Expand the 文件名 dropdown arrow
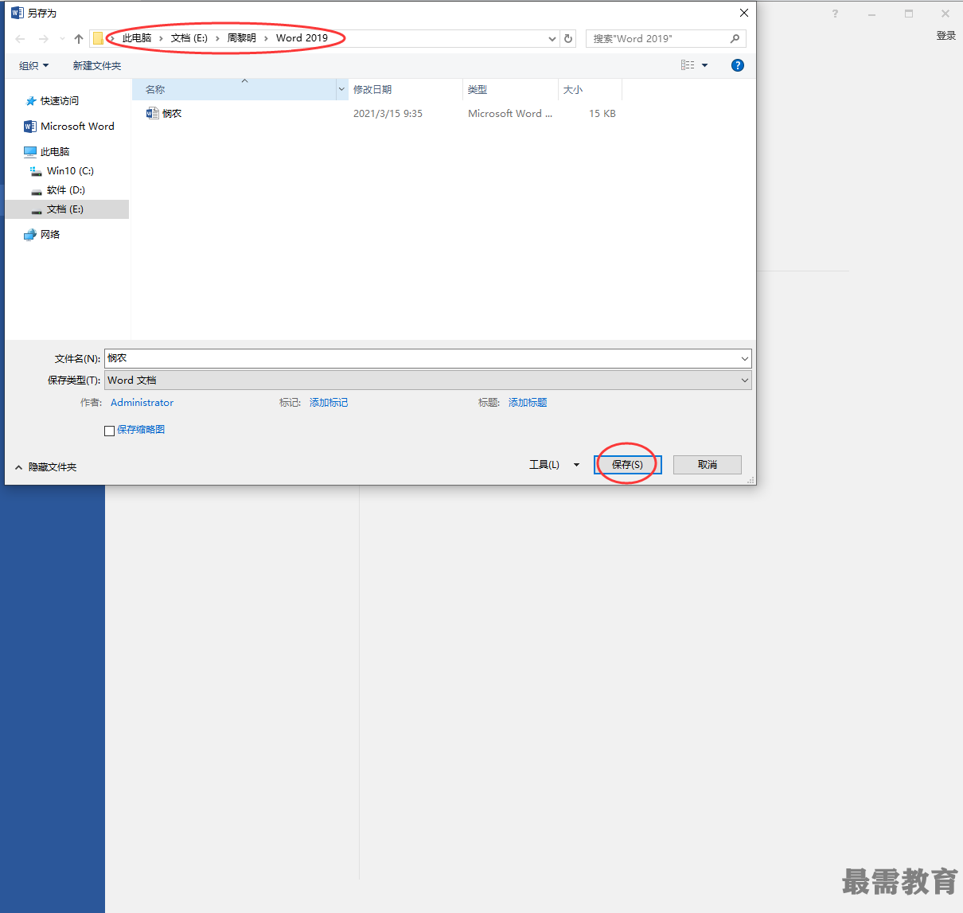The width and height of the screenshot is (963, 913). click(x=745, y=358)
